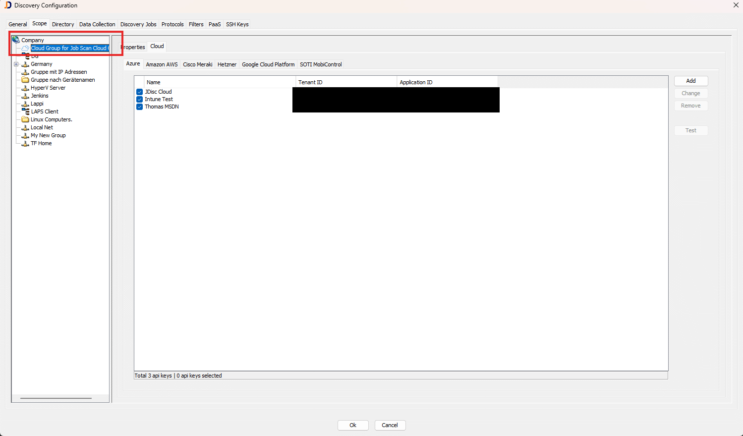
Task: Switch to the Properties tab
Action: (132, 47)
